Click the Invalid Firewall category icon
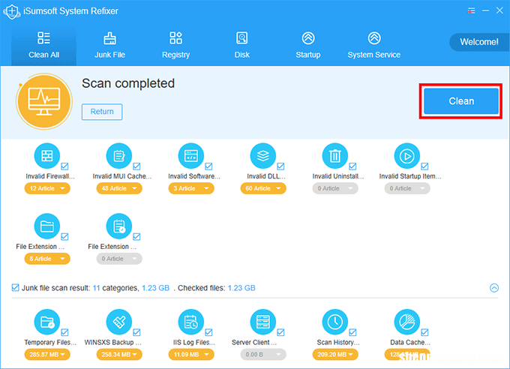The width and height of the screenshot is (510, 369). click(x=47, y=156)
